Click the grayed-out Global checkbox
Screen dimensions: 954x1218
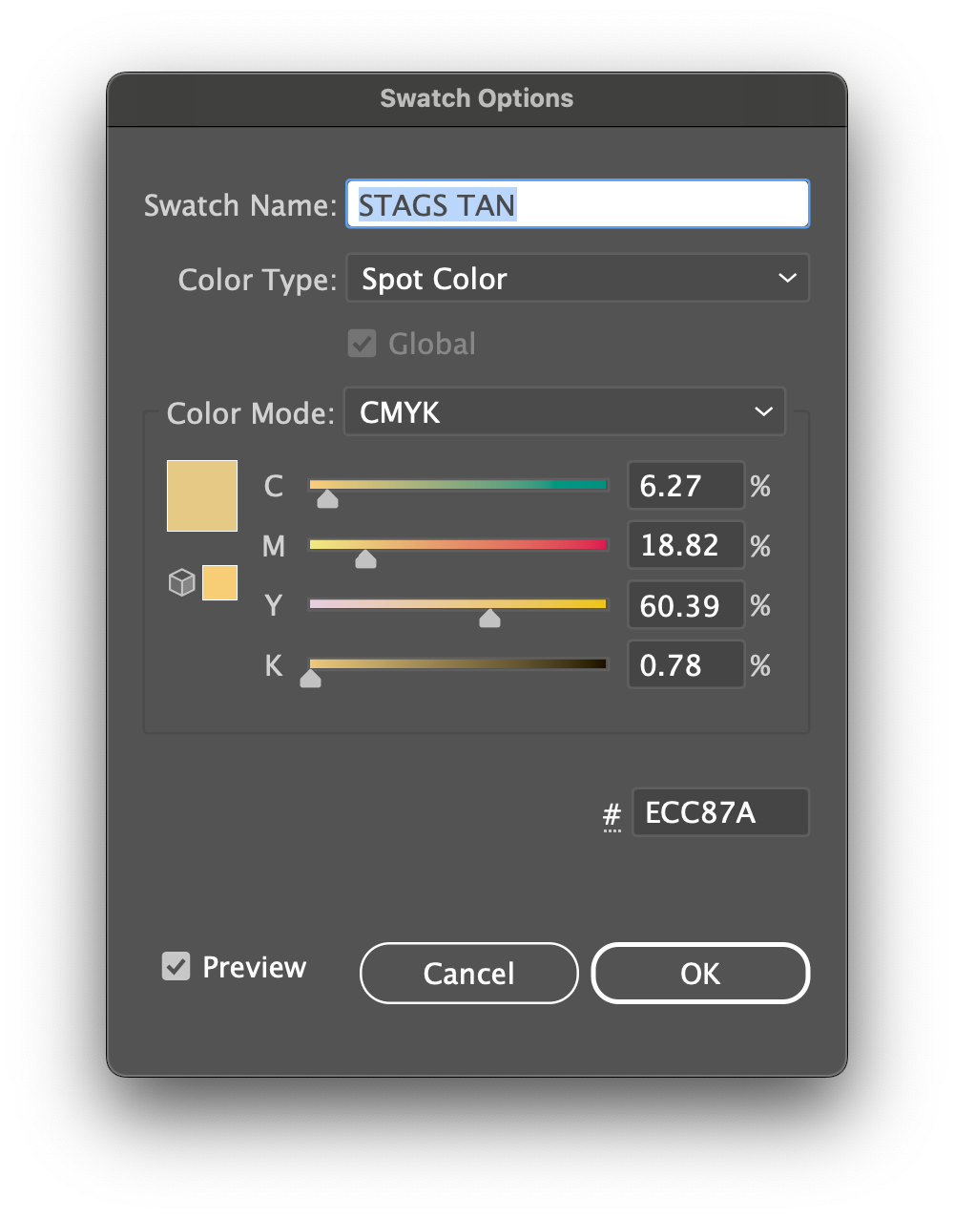tap(363, 344)
